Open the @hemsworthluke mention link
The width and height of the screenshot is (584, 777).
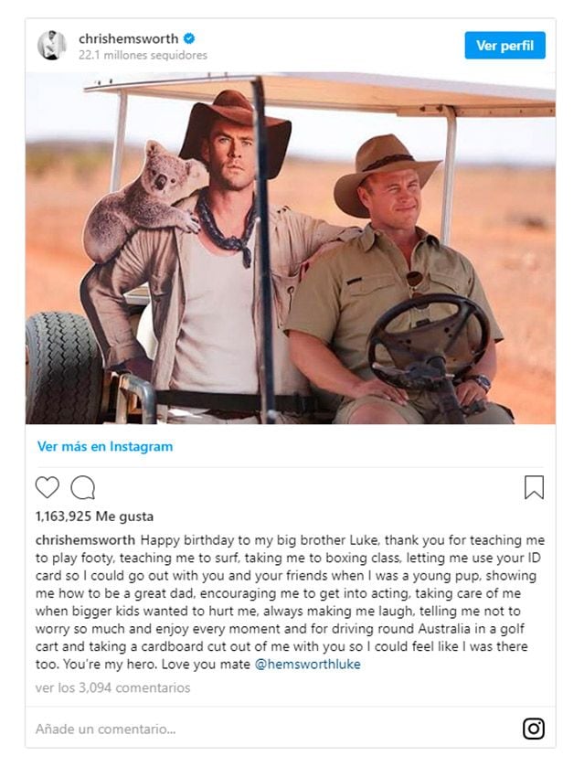pyautogui.click(x=308, y=665)
